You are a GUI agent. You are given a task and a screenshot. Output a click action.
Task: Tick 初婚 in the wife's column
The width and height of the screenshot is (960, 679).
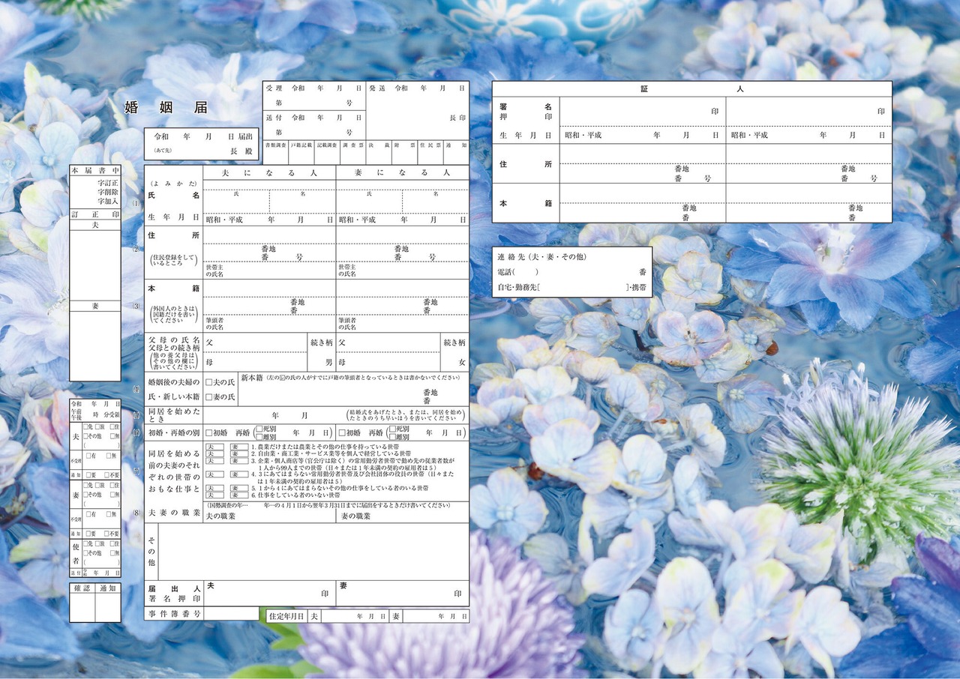click(x=342, y=433)
